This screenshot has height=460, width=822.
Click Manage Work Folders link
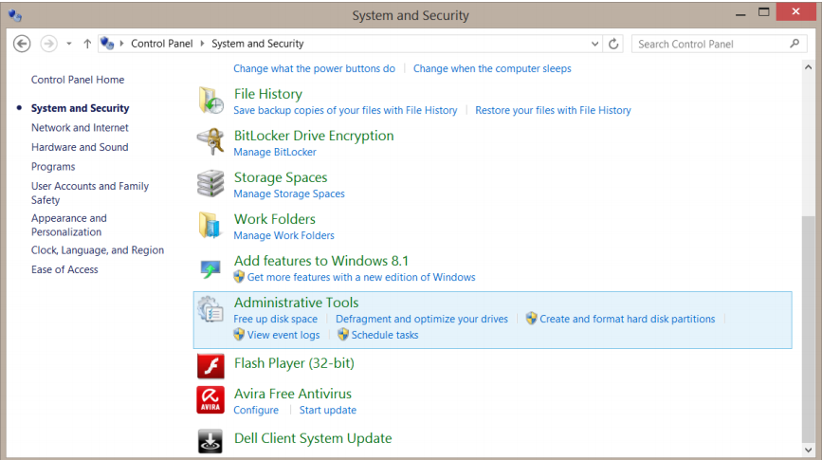pos(283,235)
